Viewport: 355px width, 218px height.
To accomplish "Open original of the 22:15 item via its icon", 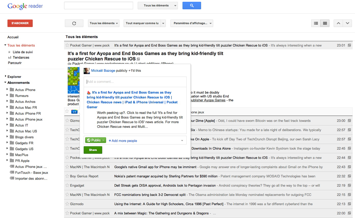I will click(349, 195).
